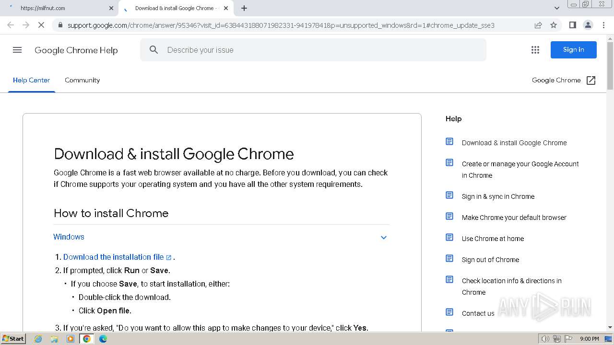Open a new browser tab
The width and height of the screenshot is (614, 345).
click(244, 8)
